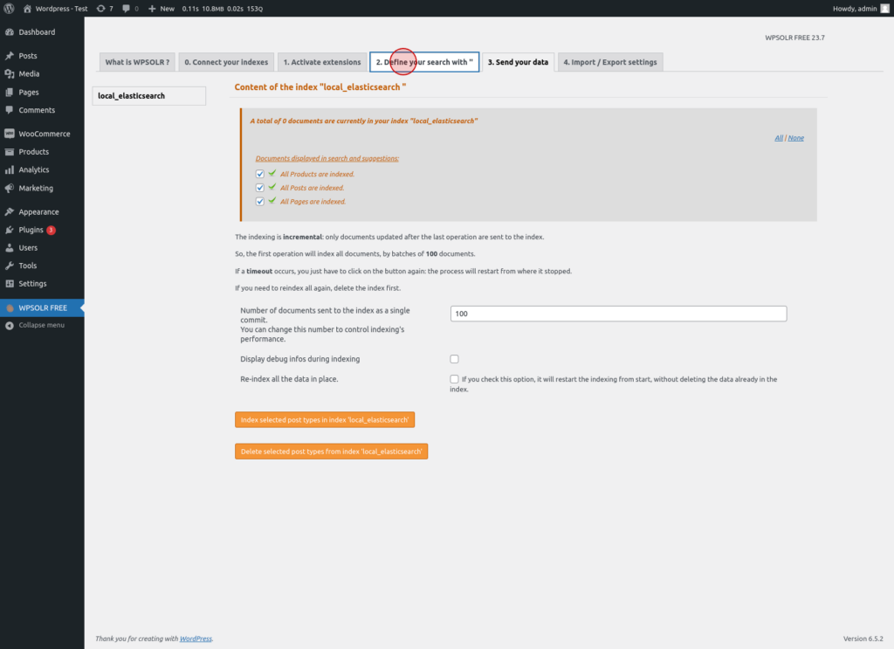This screenshot has height=649, width=894.
Task: Open 4. Import / Export settings tab
Action: click(x=610, y=62)
